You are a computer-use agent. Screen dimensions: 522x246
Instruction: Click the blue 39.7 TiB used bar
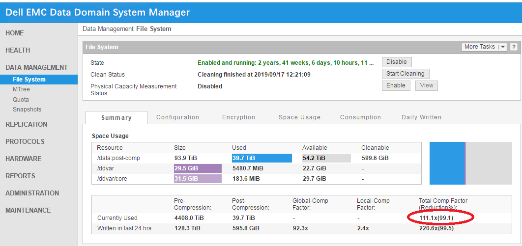click(261, 158)
